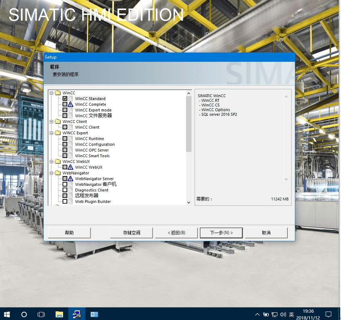Image resolution: width=341 pixels, height=320 pixels.
Task: Click the 帮助 (Help) button
Action: tap(69, 233)
